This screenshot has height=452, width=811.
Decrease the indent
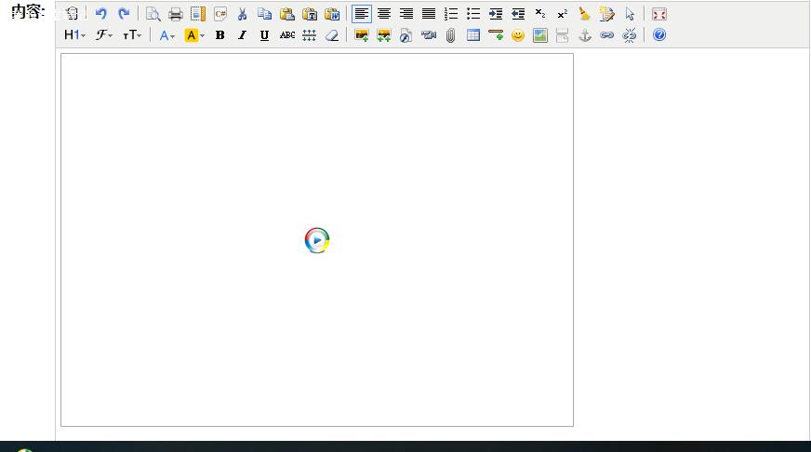click(518, 14)
